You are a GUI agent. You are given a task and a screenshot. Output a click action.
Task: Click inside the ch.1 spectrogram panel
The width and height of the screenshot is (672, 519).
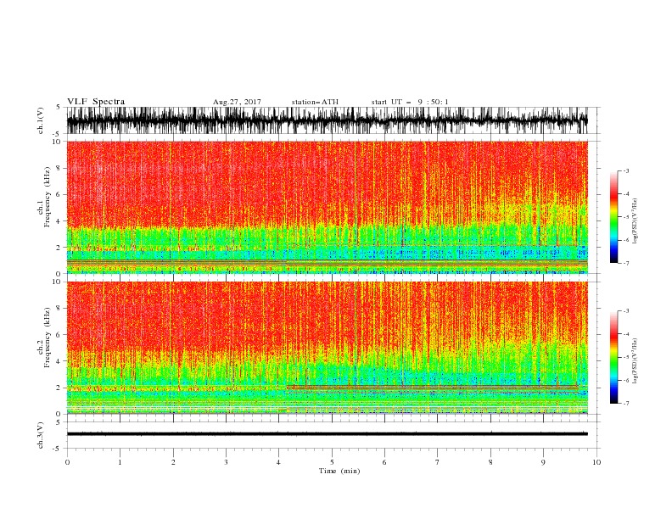coord(327,207)
